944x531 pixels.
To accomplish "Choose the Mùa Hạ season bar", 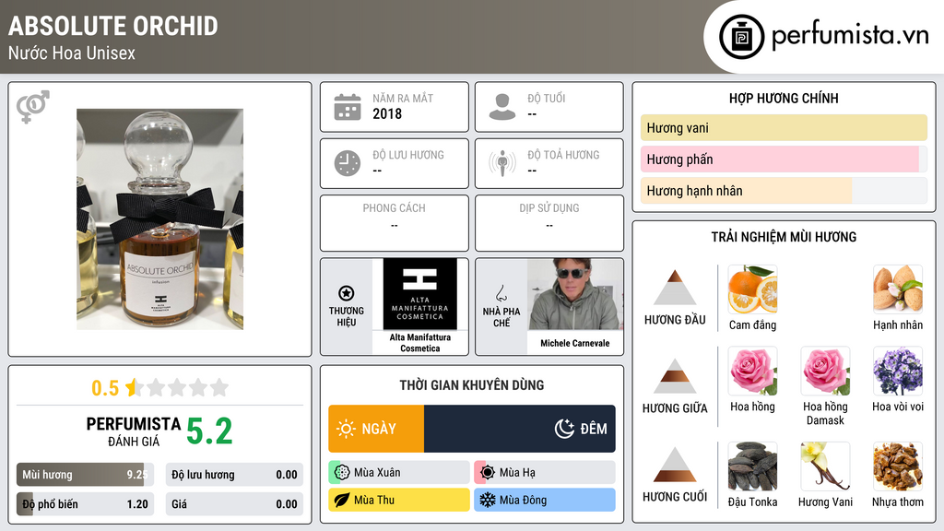I will tap(545, 473).
